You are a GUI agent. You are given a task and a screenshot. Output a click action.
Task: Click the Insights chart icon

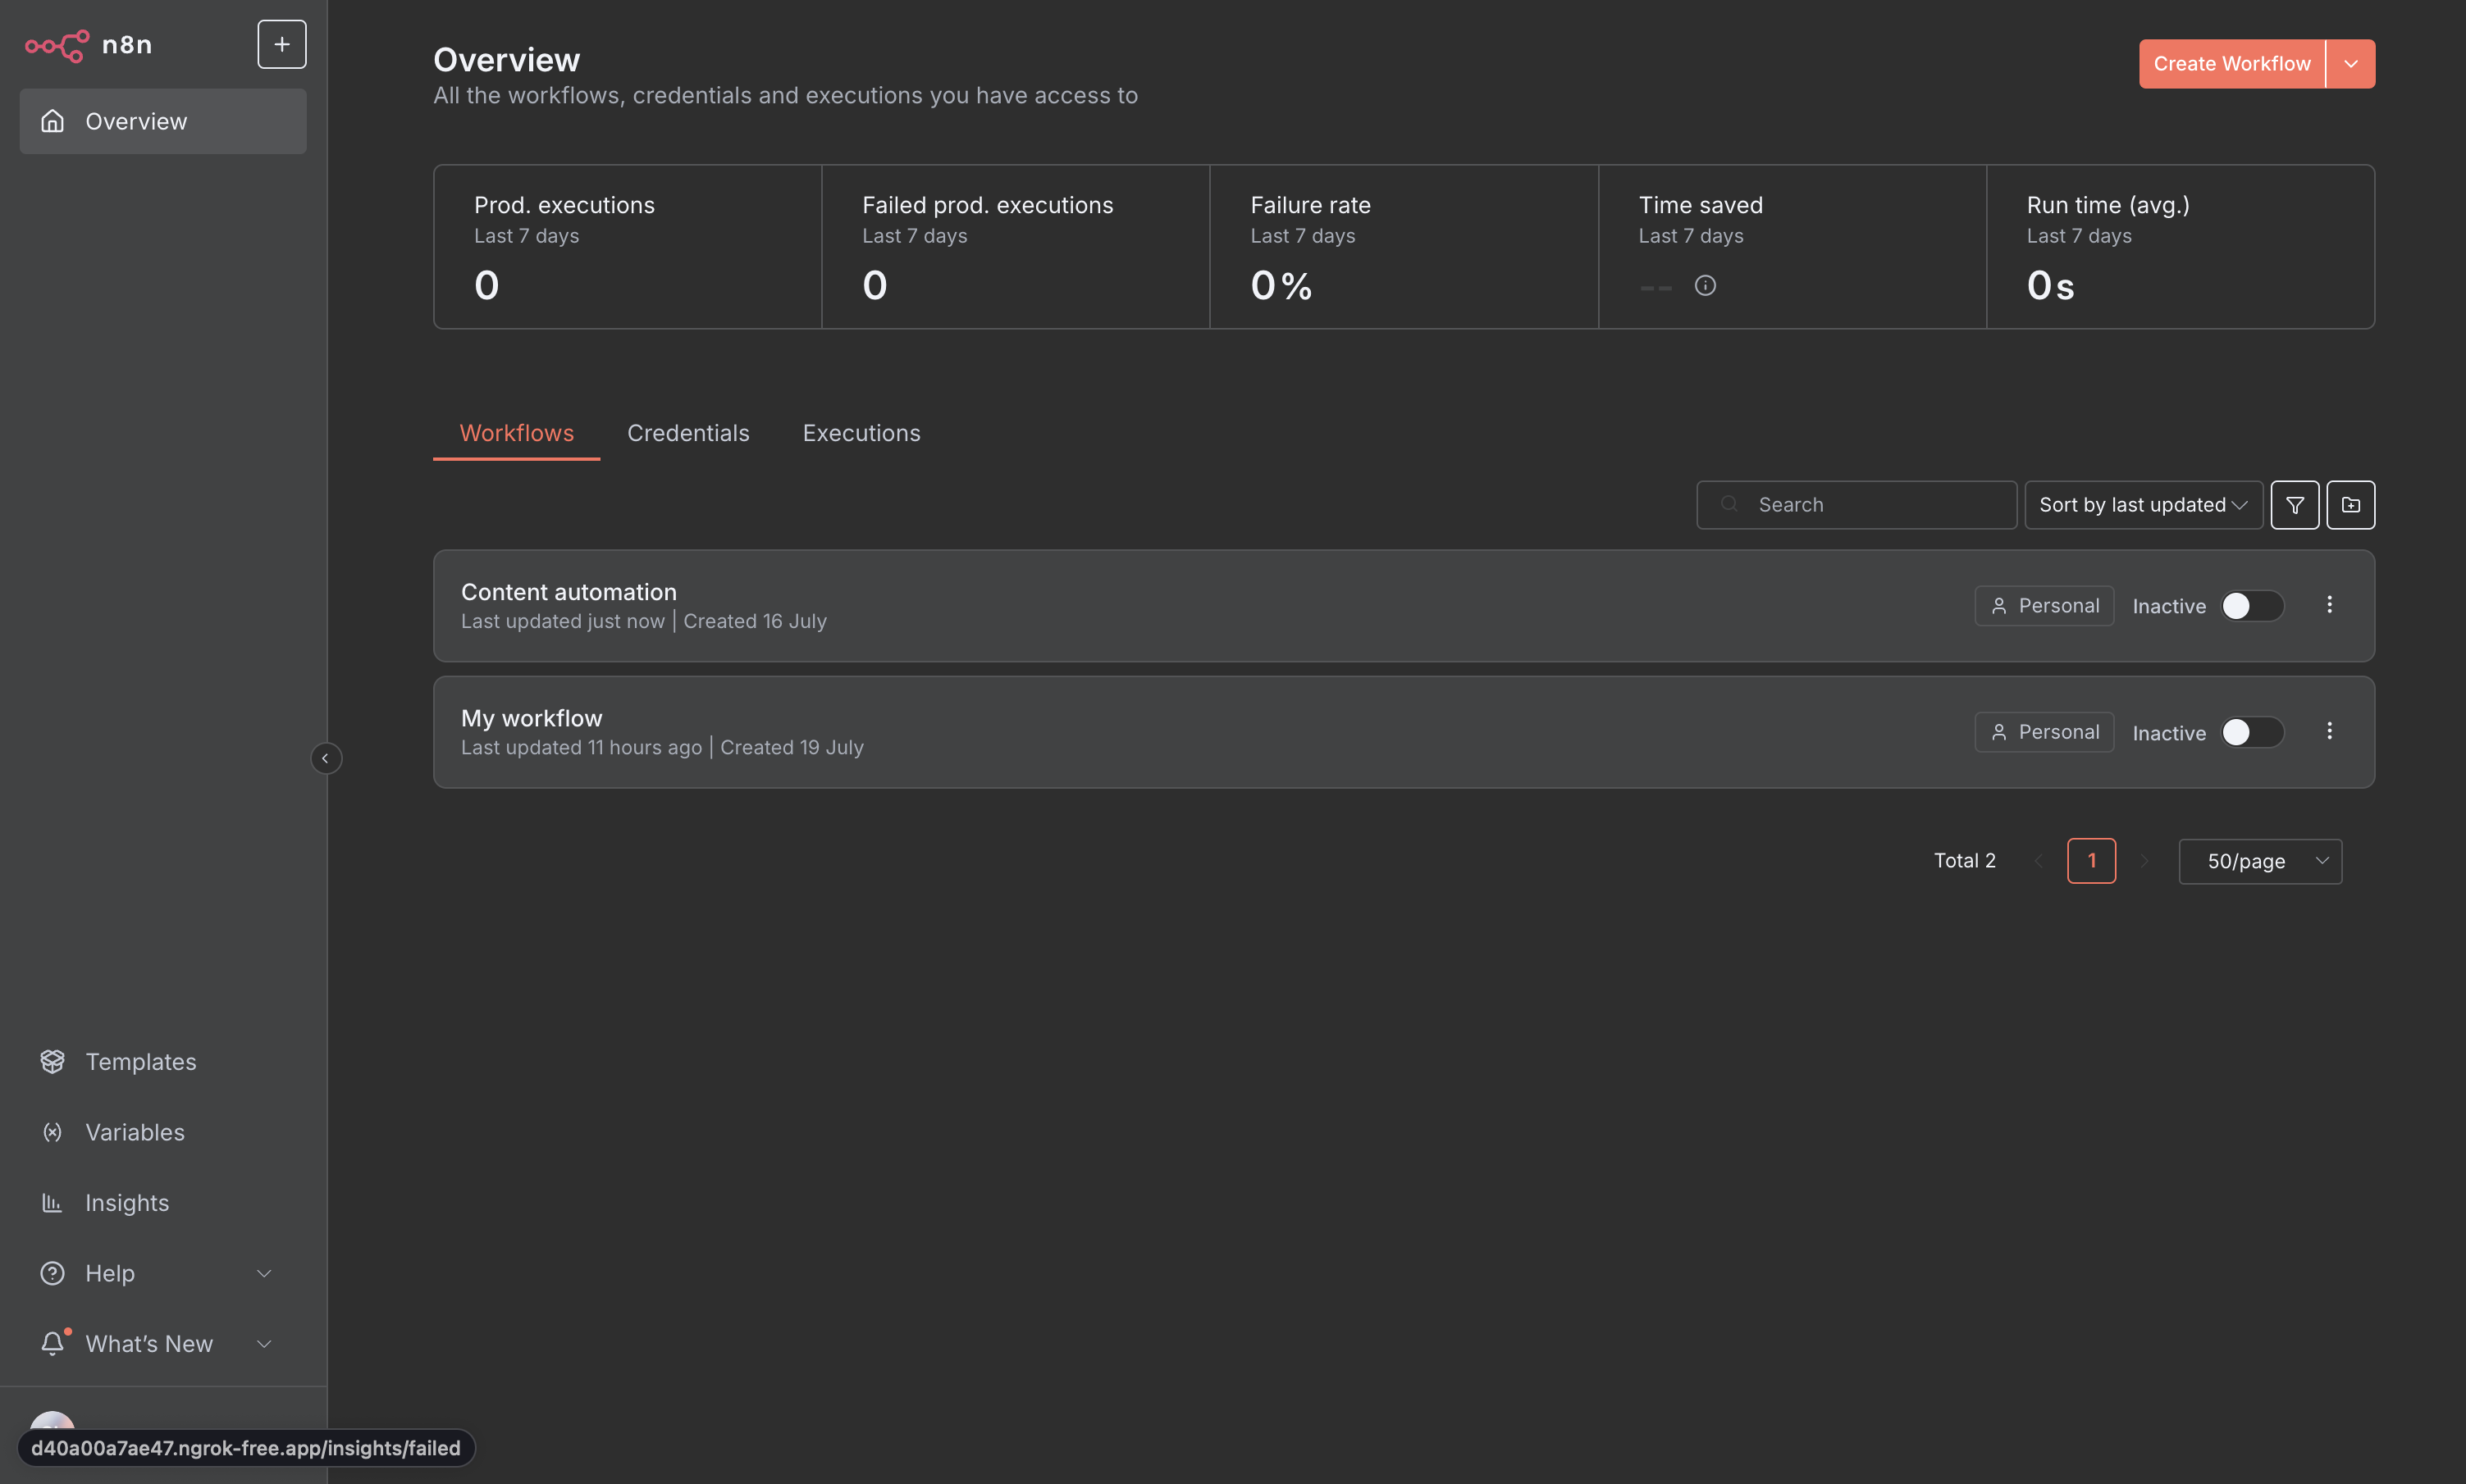point(52,1202)
